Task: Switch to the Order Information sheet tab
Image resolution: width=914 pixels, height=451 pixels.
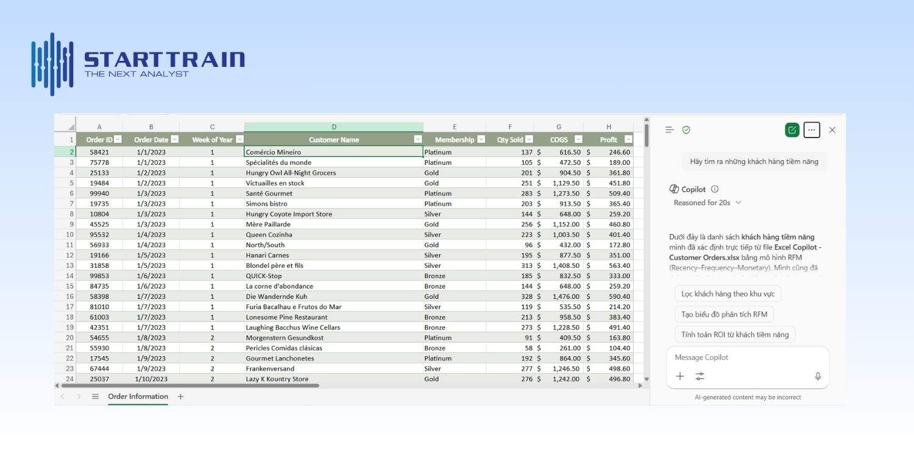Action: [x=138, y=397]
